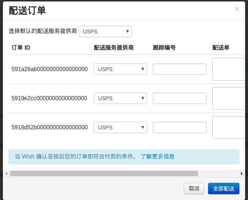Click the horizontal scrollbar left arrow

[6, 173]
